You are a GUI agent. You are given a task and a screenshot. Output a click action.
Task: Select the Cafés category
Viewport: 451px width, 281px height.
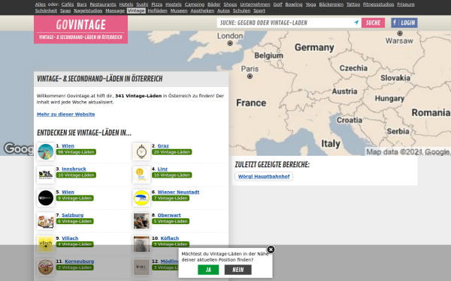68,4
